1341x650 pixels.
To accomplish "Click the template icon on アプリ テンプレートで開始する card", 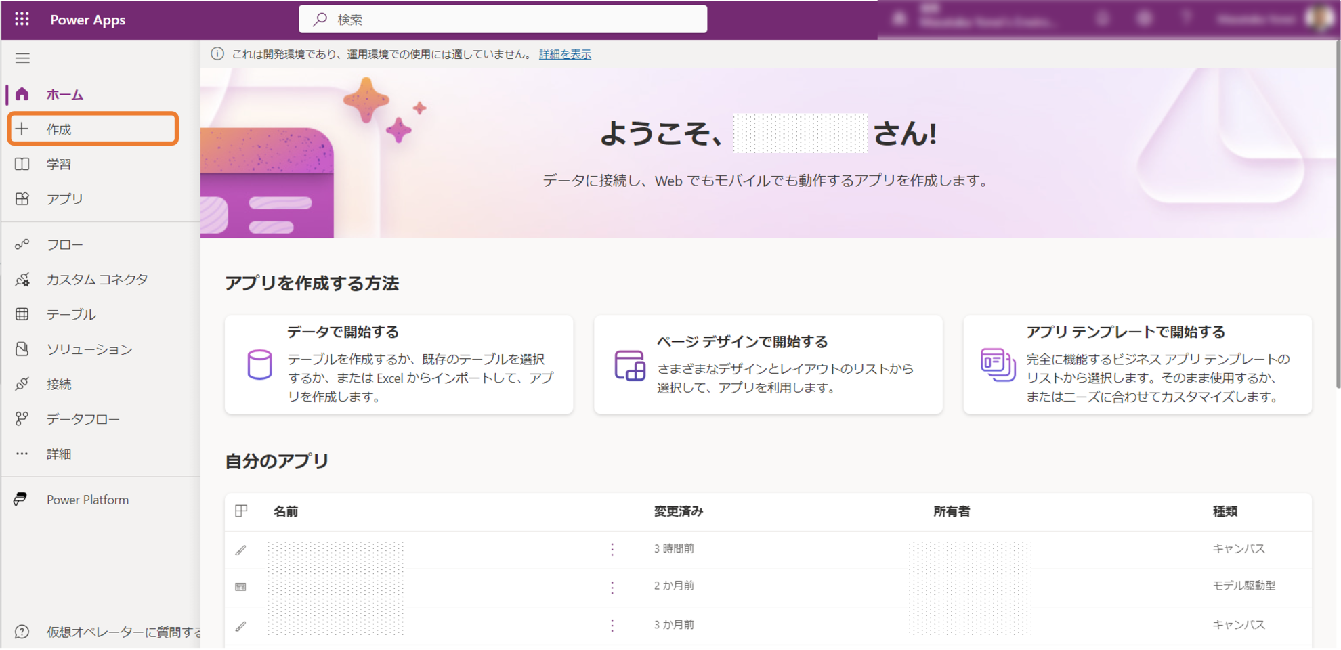I will point(998,364).
